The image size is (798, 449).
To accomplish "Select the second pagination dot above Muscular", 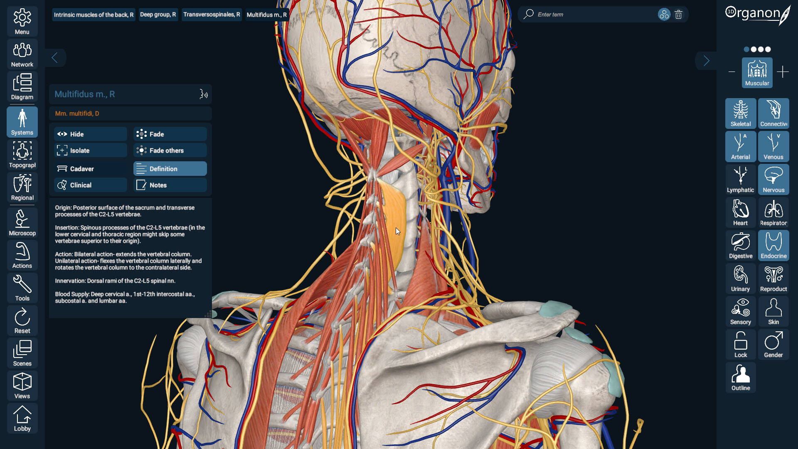I will tap(755, 49).
